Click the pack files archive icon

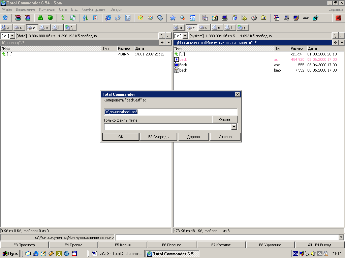tap(18, 18)
